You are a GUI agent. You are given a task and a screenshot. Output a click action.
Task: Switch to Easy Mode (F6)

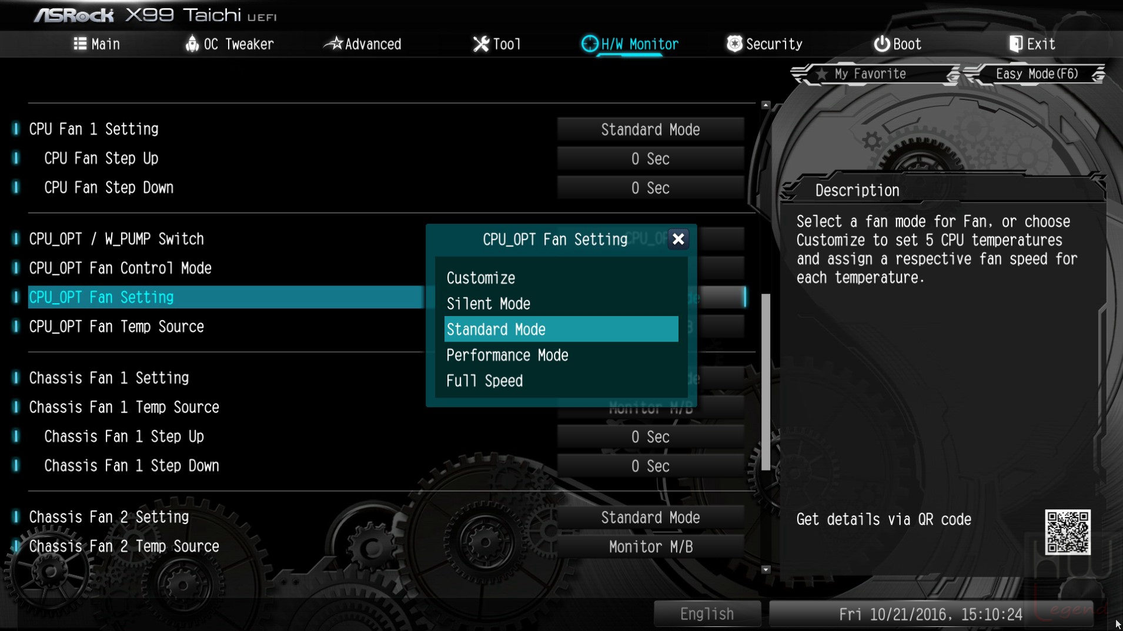point(1036,74)
